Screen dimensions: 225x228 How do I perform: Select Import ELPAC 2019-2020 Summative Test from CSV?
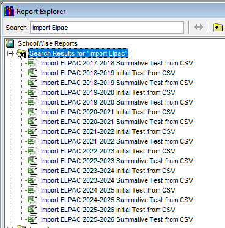(x=117, y=102)
